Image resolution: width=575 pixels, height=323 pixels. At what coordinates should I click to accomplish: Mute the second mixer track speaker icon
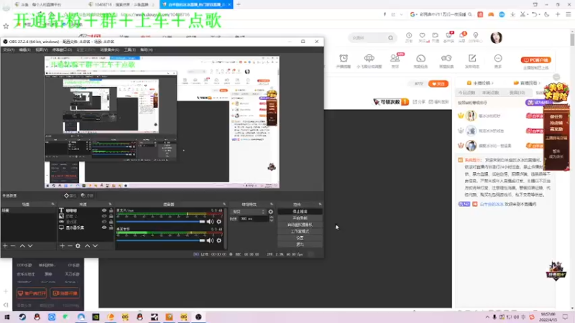click(x=210, y=240)
